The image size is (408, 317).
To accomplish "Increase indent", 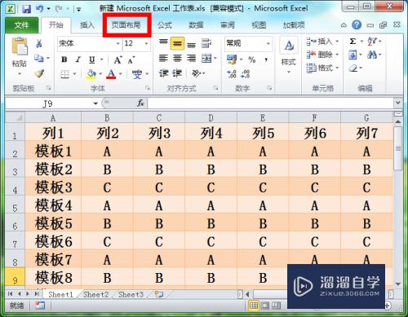I will point(177,73).
